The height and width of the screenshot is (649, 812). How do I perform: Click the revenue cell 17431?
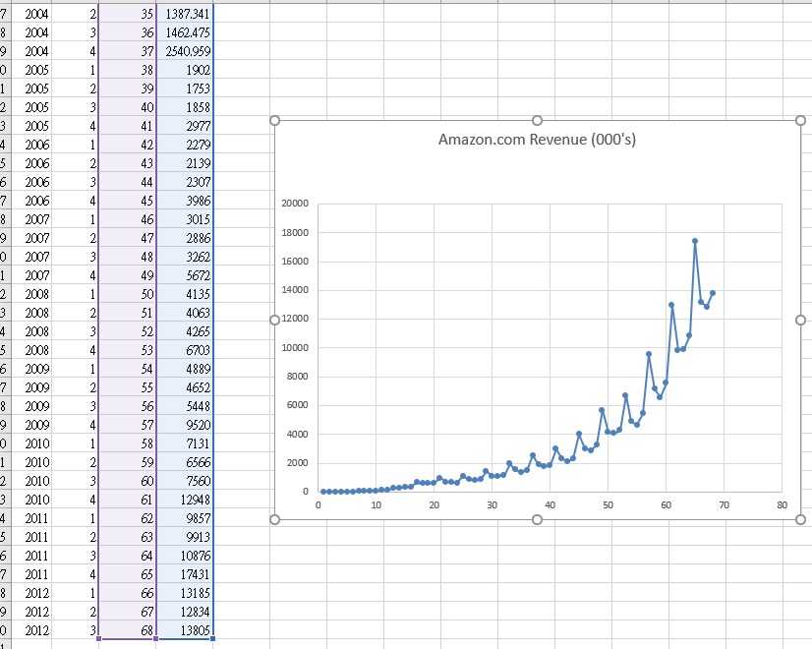[x=185, y=574]
